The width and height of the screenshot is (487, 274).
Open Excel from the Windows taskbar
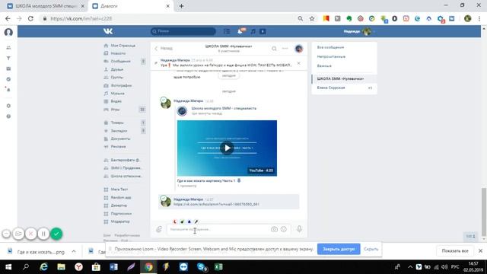click(218, 267)
